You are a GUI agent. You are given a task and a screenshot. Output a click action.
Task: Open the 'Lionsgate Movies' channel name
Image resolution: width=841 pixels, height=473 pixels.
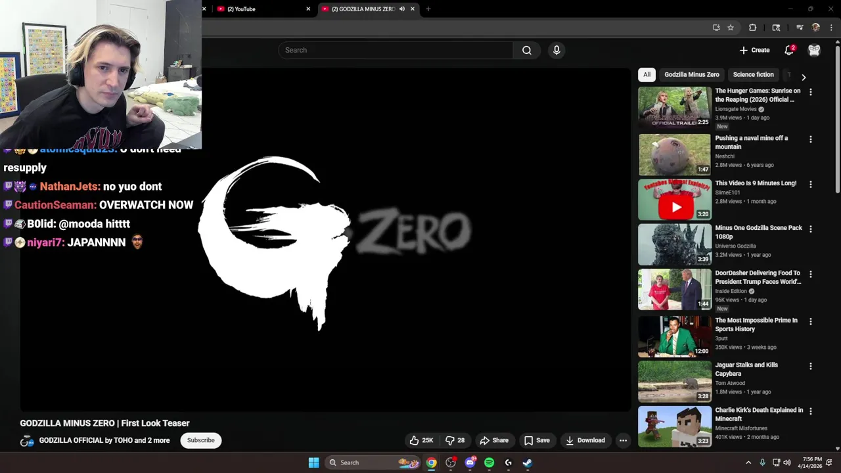point(736,109)
